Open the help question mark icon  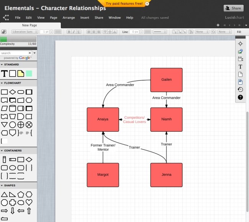[x=240, y=97]
